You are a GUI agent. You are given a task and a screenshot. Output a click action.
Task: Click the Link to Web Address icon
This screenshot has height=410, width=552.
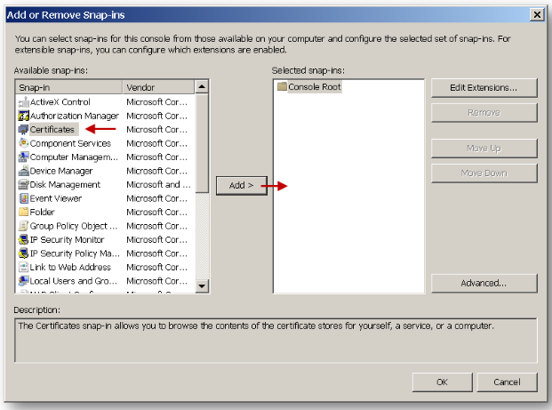(x=24, y=267)
